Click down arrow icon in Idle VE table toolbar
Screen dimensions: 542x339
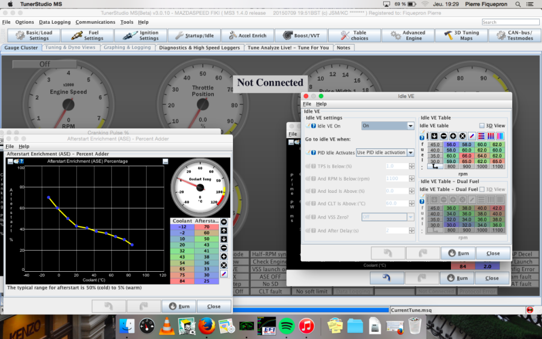(x=435, y=136)
